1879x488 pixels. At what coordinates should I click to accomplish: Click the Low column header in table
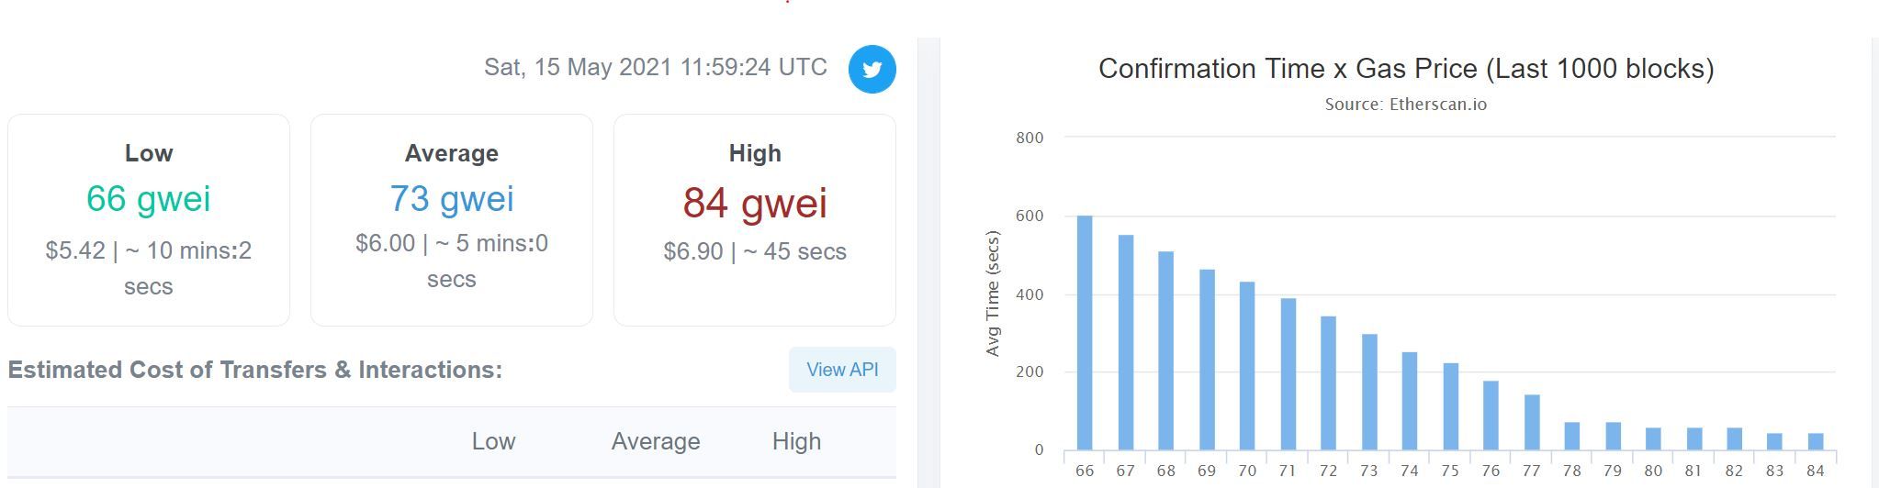click(x=493, y=441)
